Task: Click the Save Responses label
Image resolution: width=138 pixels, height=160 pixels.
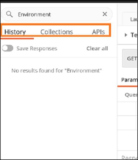Action: click(37, 49)
